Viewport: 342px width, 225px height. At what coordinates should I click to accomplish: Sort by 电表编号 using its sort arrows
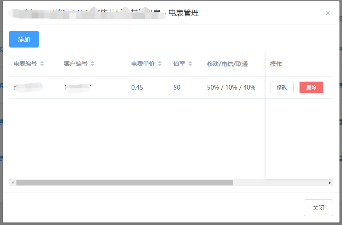[42, 64]
